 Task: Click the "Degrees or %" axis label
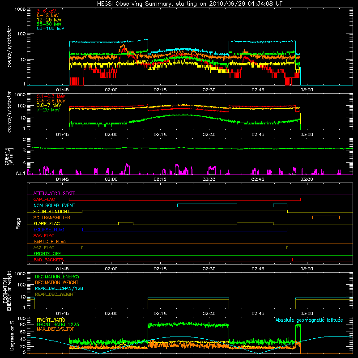click(x=12, y=335)
